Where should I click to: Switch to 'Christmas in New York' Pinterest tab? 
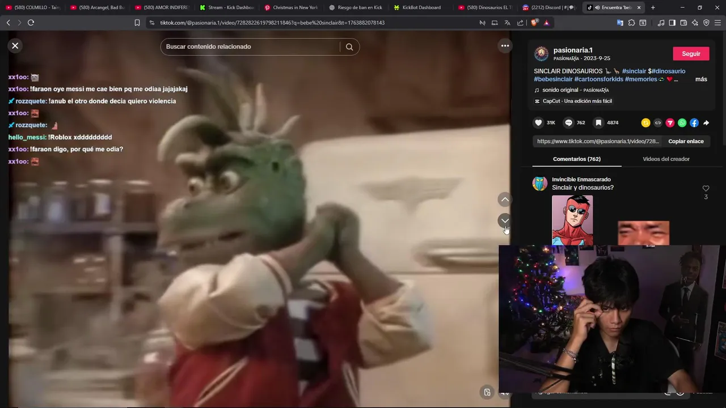[x=292, y=7]
